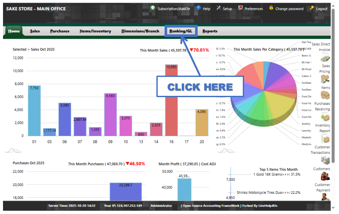
Task: Log out using the Logout link
Action: (x=318, y=9)
